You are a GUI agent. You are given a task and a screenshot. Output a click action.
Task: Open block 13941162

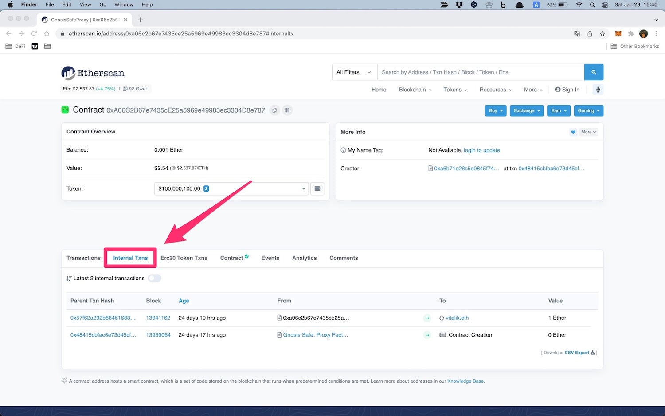[x=158, y=318]
